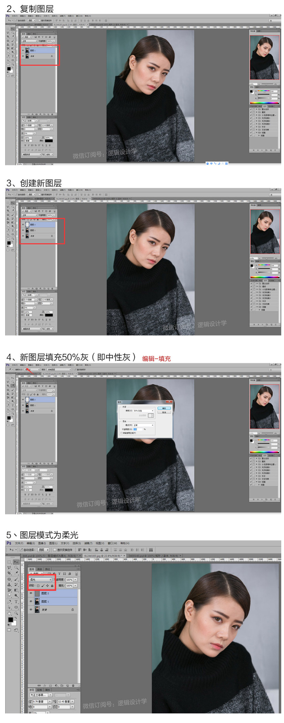The height and width of the screenshot is (723, 284).
Task: Add layer style fx icon in step 5
Action: pos(45,685)
